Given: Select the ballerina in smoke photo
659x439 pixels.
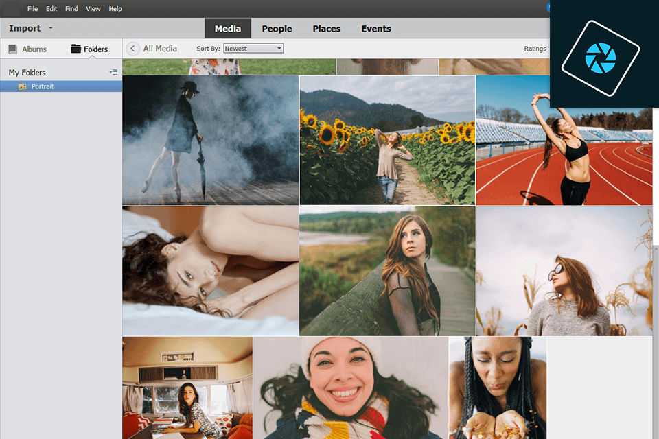Looking at the screenshot, I should click(x=210, y=141).
